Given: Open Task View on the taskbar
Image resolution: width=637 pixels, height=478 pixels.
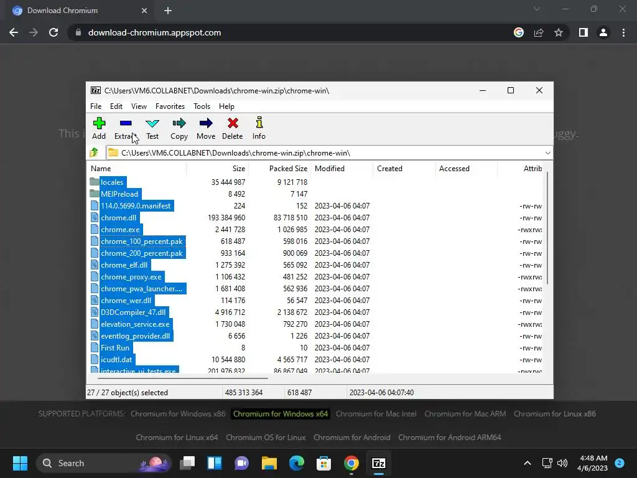Looking at the screenshot, I should (187, 463).
